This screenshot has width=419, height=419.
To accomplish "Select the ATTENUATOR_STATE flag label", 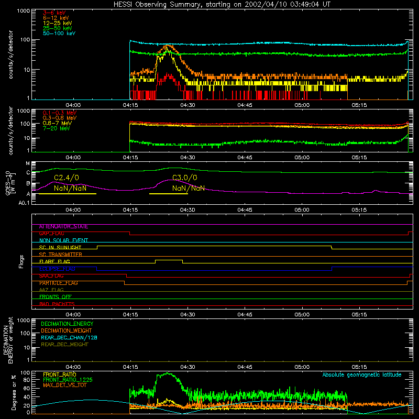I will pos(63,227).
